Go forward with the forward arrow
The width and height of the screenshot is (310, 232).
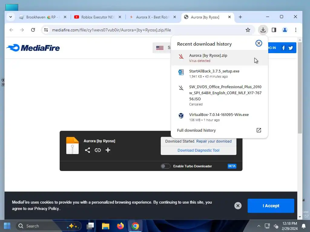coord(22,30)
